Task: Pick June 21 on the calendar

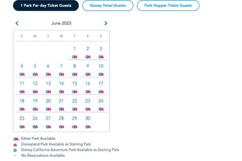Action: pyautogui.click(x=61, y=101)
